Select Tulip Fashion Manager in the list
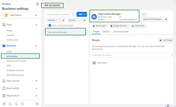176x107 pixels. point(65,32)
